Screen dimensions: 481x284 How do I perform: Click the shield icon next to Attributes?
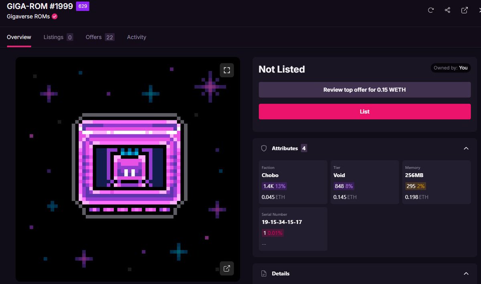(264, 148)
